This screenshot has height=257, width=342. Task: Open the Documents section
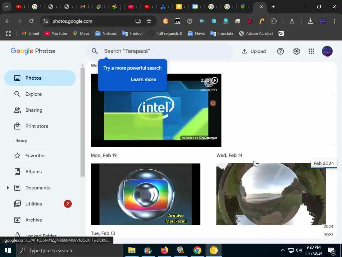(38, 188)
